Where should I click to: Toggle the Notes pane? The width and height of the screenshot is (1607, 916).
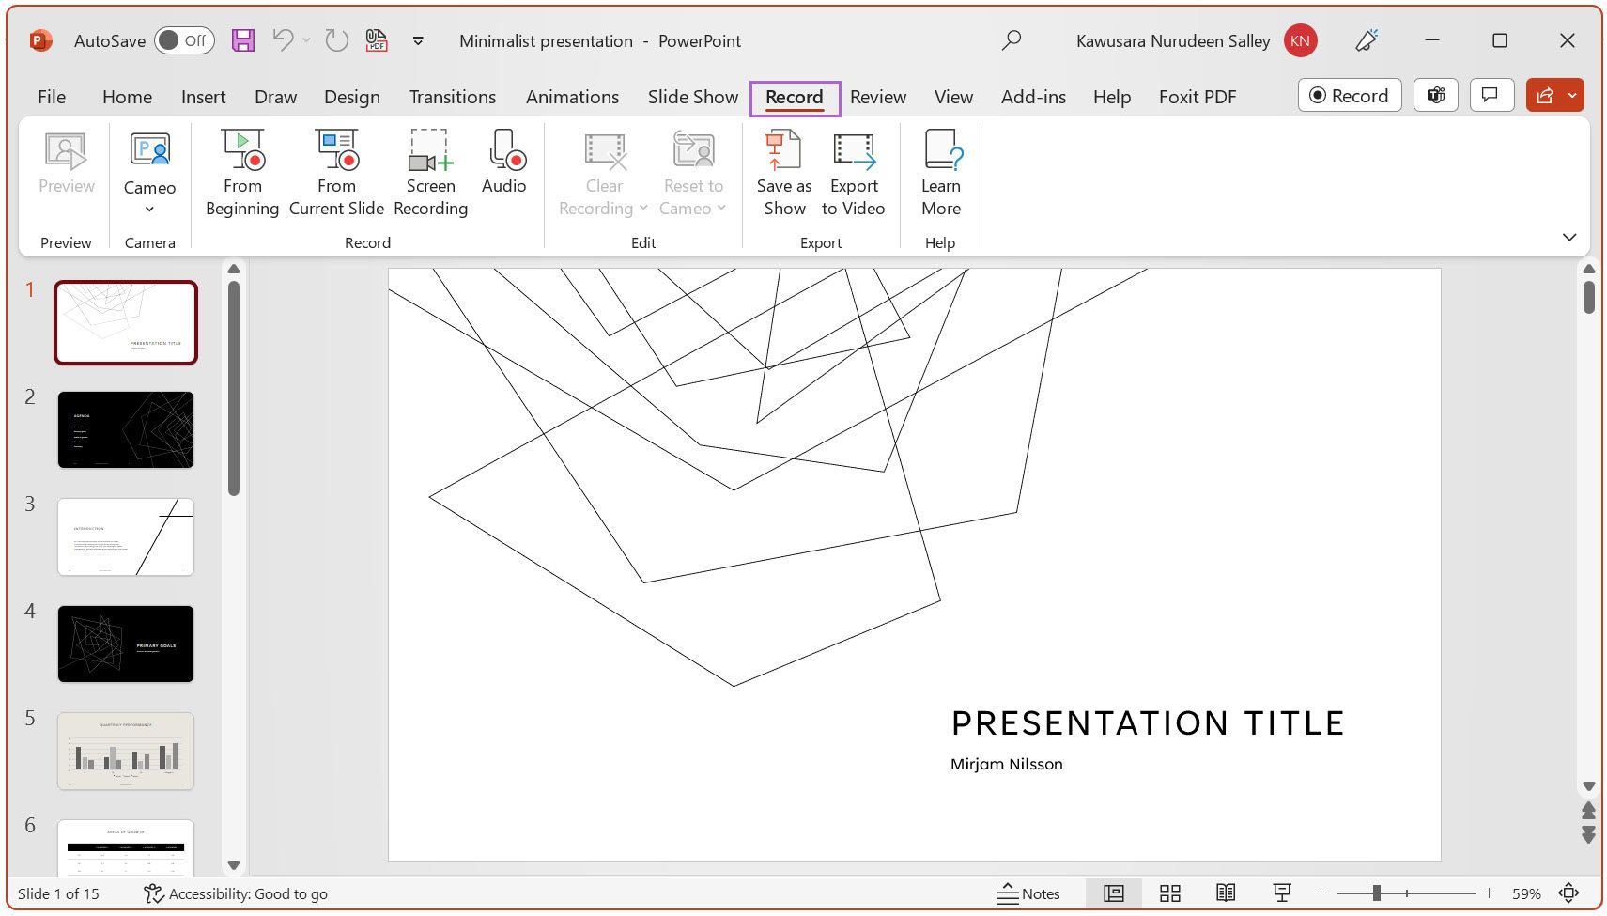pyautogui.click(x=1029, y=893)
